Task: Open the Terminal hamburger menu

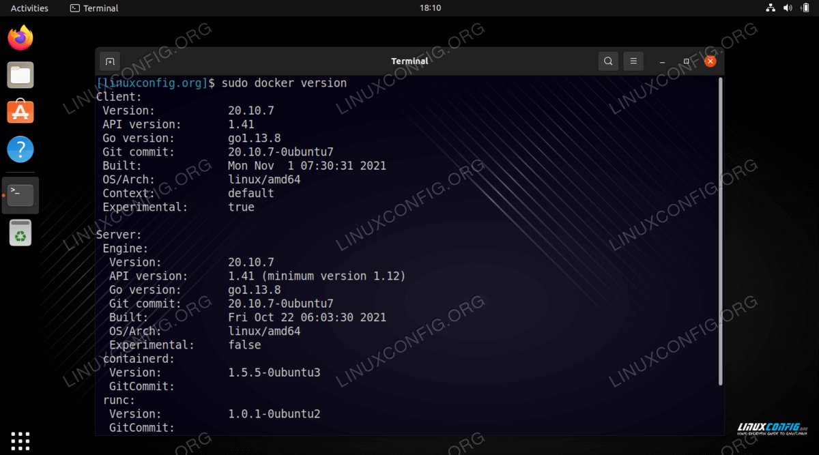Action: click(x=633, y=61)
